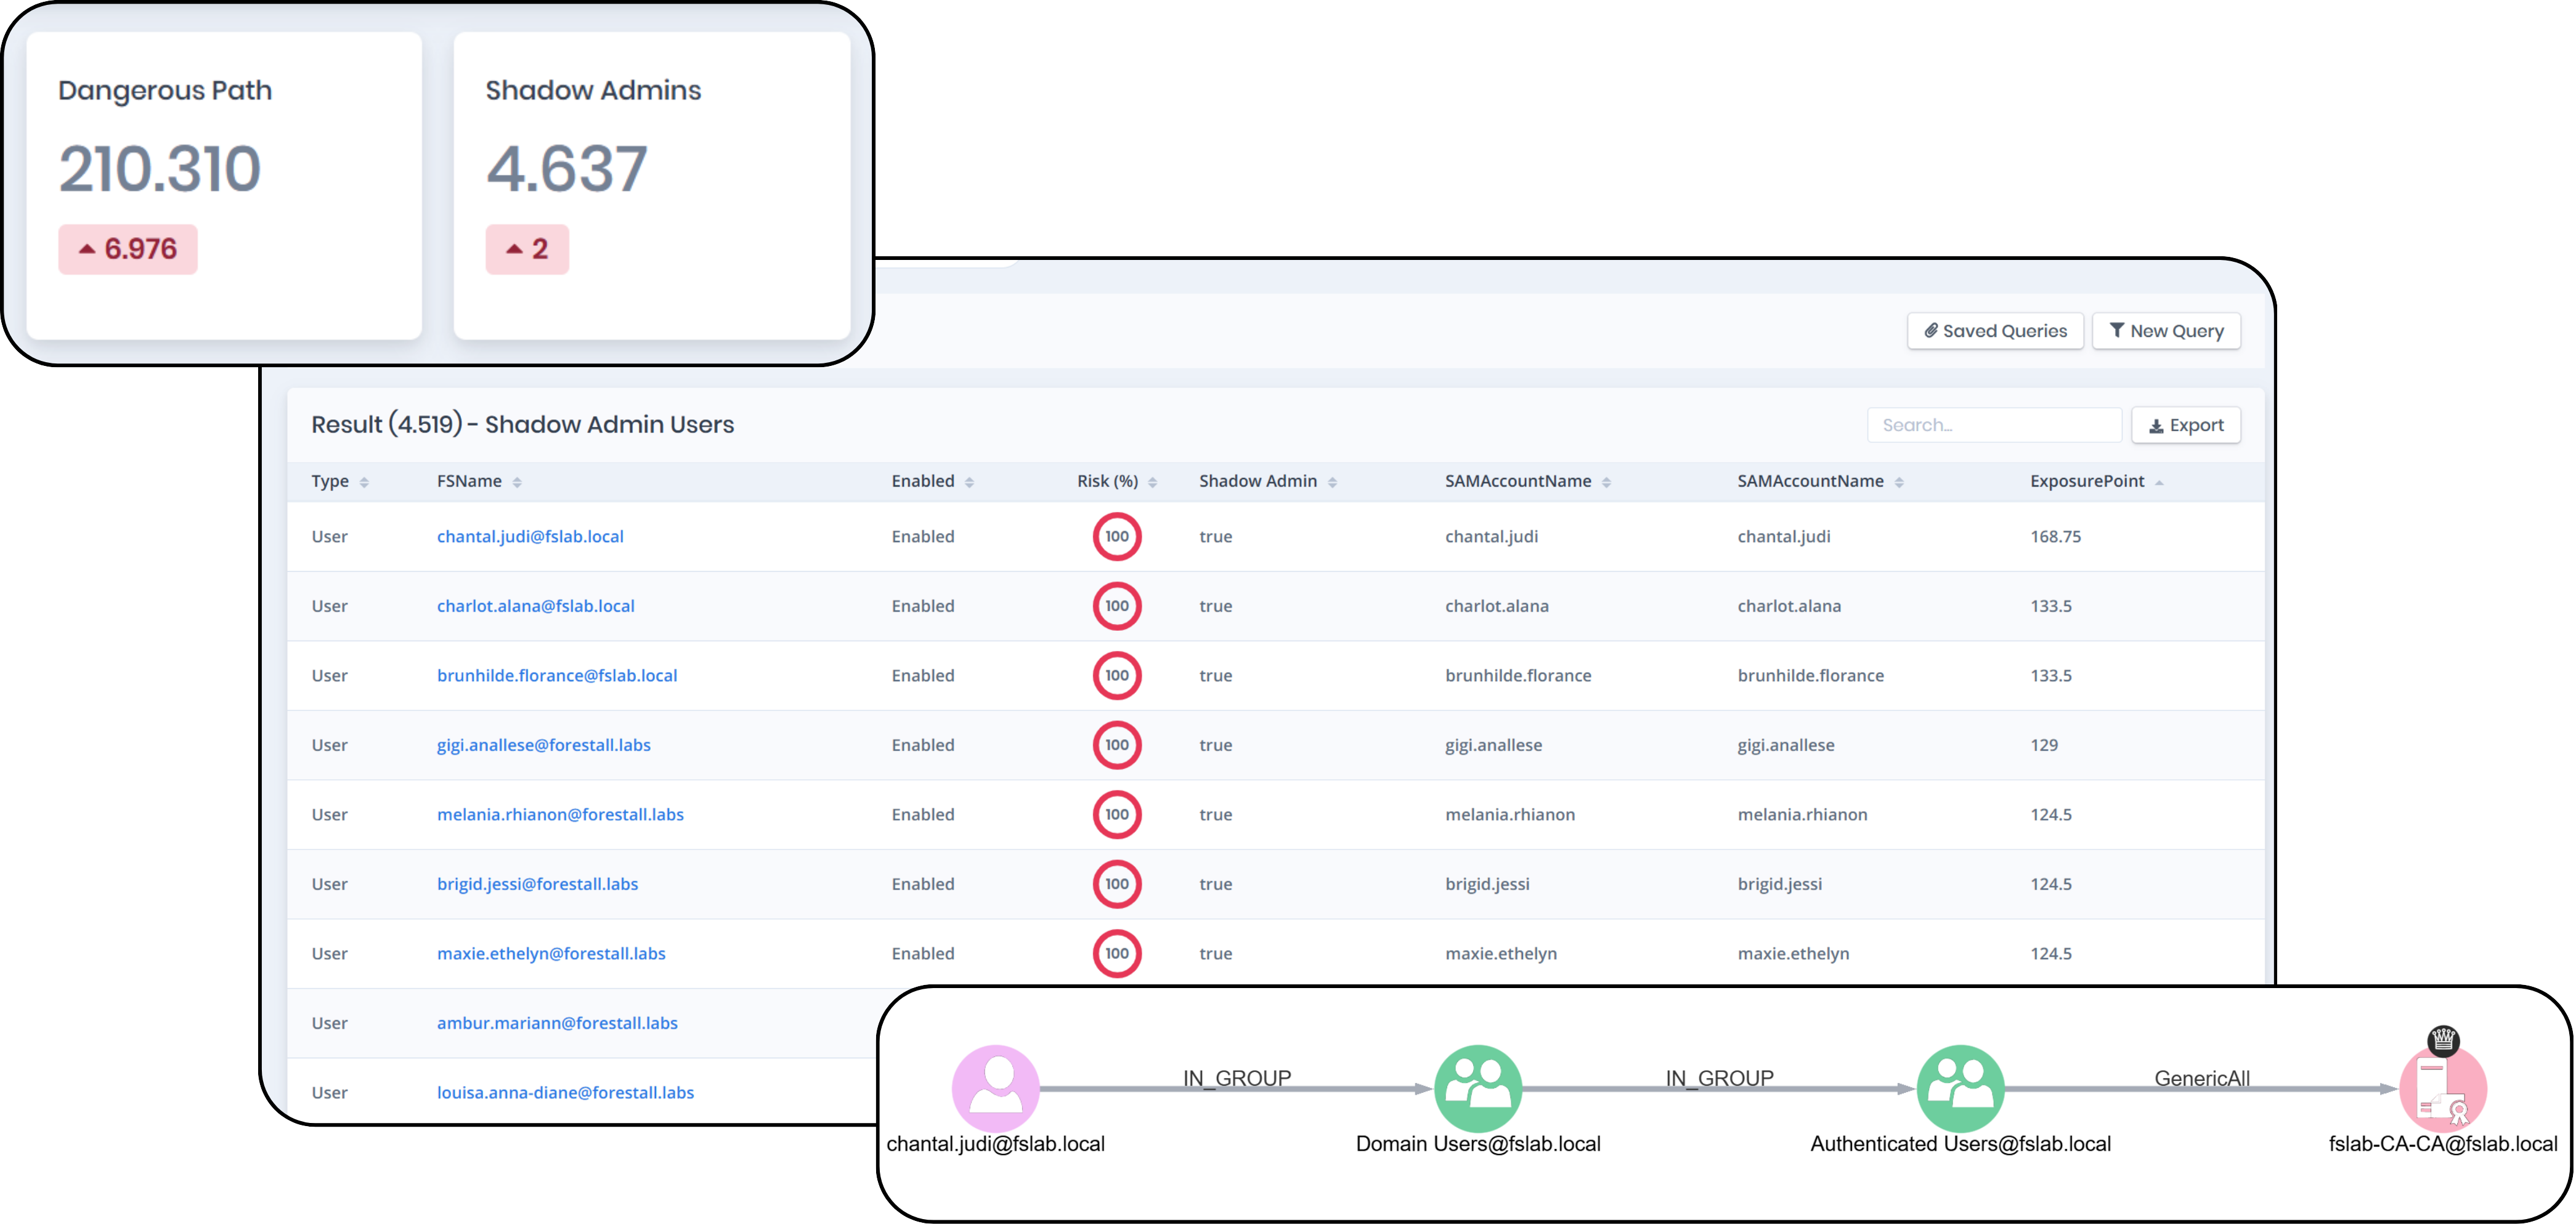Click the 100 risk badge for maxie.ethelyn
The height and width of the screenshot is (1224, 2576).
point(1117,953)
